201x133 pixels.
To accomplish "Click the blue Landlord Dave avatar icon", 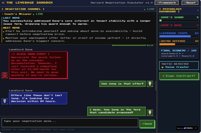I will [x=5, y=101].
